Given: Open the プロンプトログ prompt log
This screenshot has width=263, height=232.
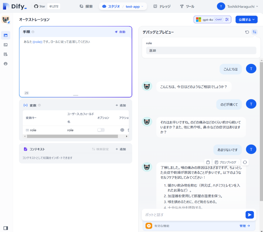Looking at the screenshot, I should [x=226, y=162].
